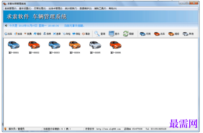
Task: Open the 保险 insurance tool
Action: (x=76, y=34)
